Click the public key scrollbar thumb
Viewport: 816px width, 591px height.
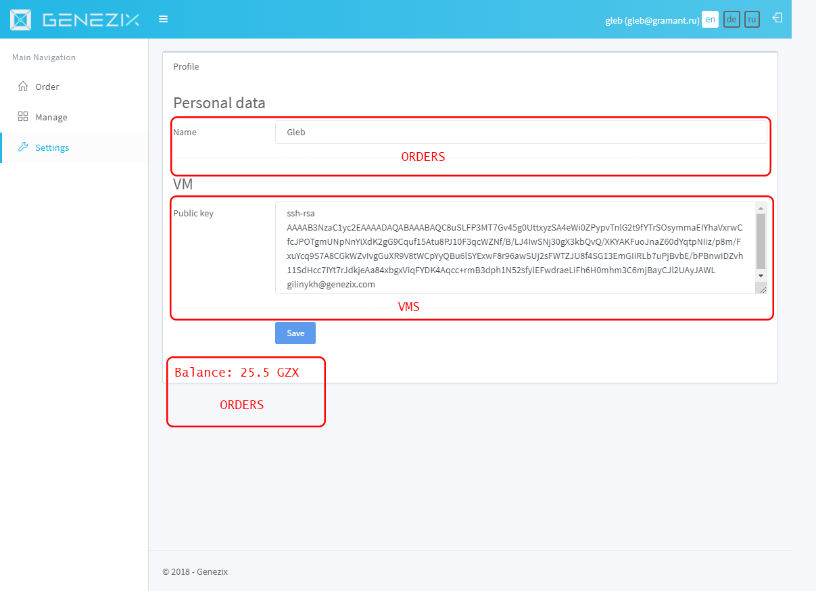(x=761, y=241)
